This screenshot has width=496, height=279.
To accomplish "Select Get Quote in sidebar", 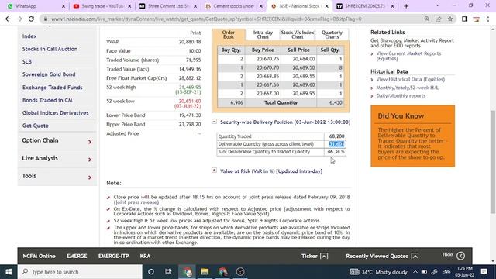I will coord(36,126).
